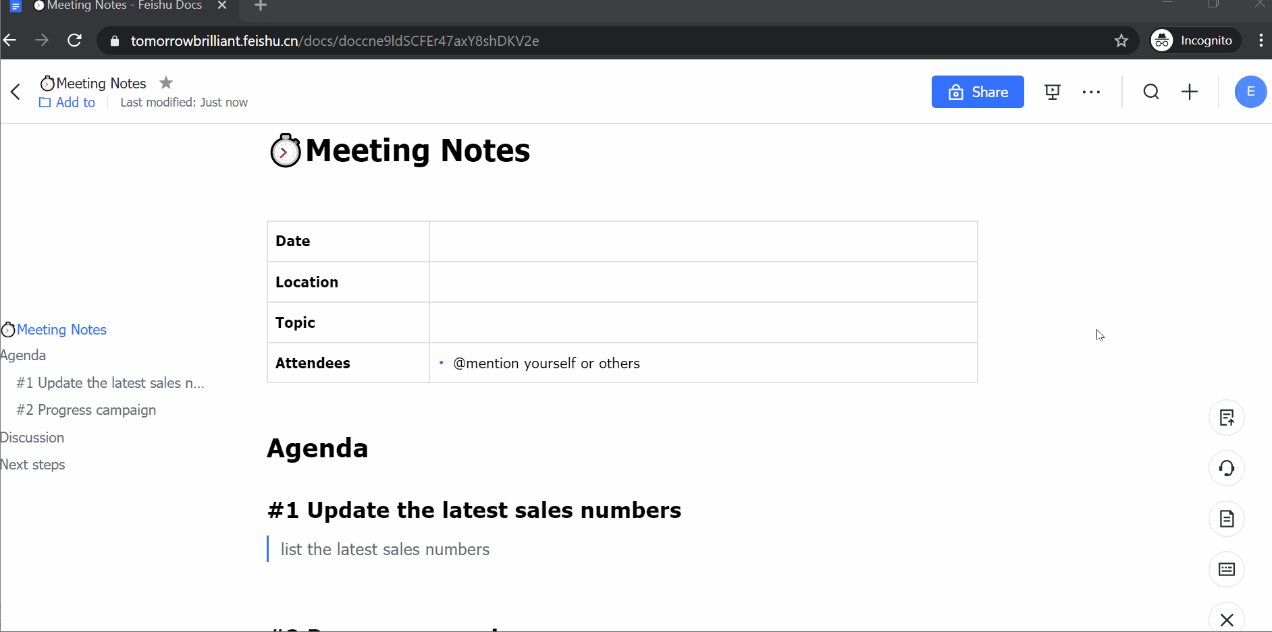
Task: Go back with the header left chevron
Action: [16, 92]
